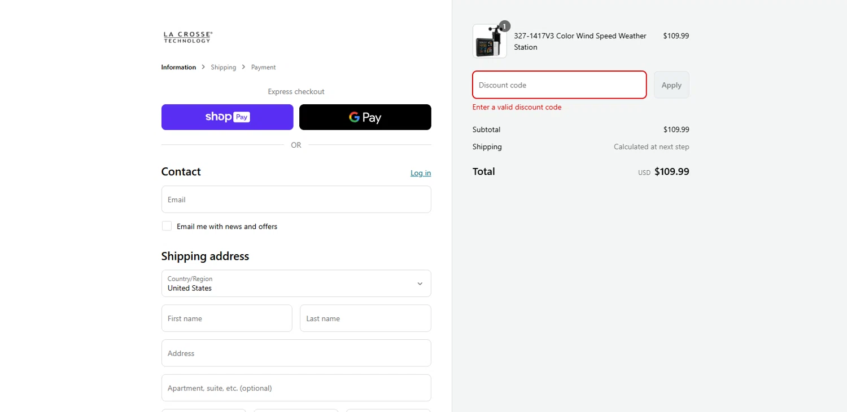Click the weather station product thumbnail
This screenshot has height=412, width=847.
click(x=489, y=42)
